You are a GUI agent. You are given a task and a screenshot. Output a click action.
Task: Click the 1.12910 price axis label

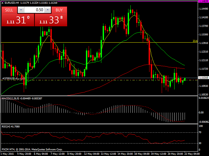click(x=204, y=43)
